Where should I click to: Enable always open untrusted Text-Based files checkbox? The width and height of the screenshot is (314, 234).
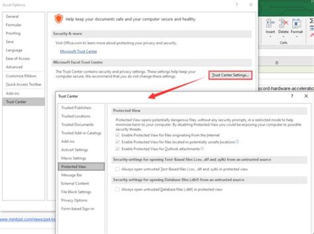pyautogui.click(x=117, y=169)
